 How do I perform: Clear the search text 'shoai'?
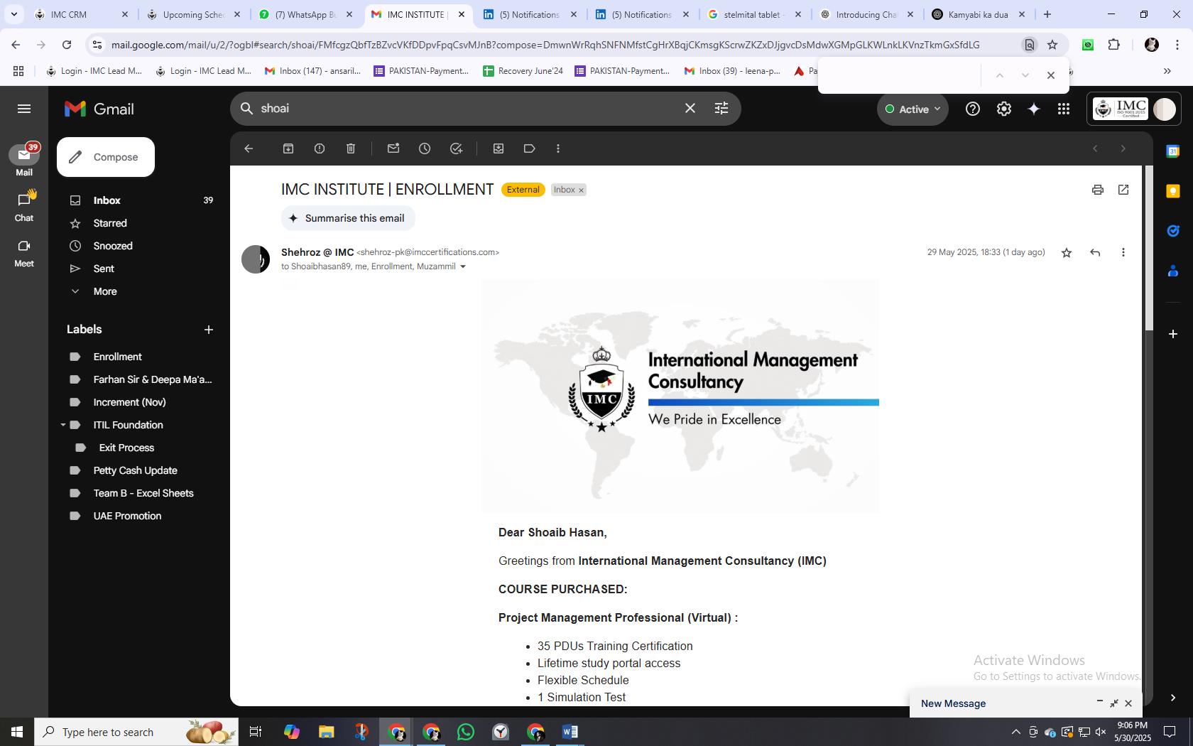point(690,108)
